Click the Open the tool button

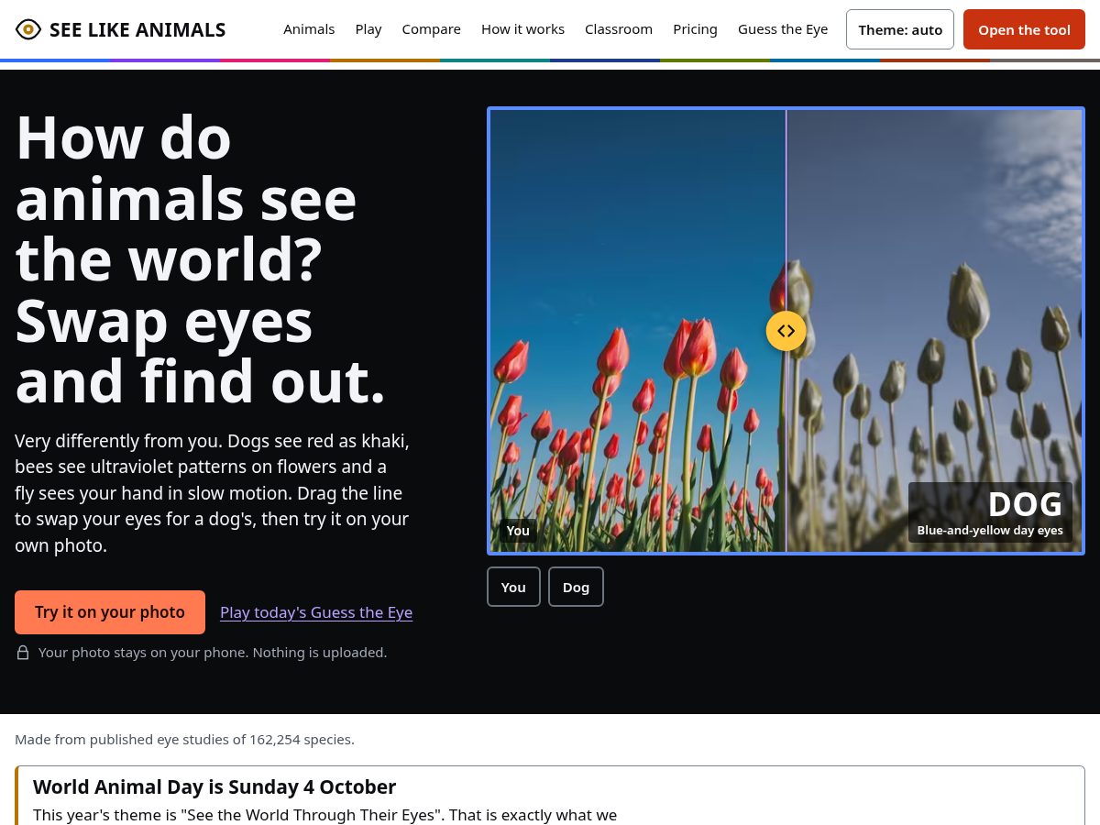1024,29
